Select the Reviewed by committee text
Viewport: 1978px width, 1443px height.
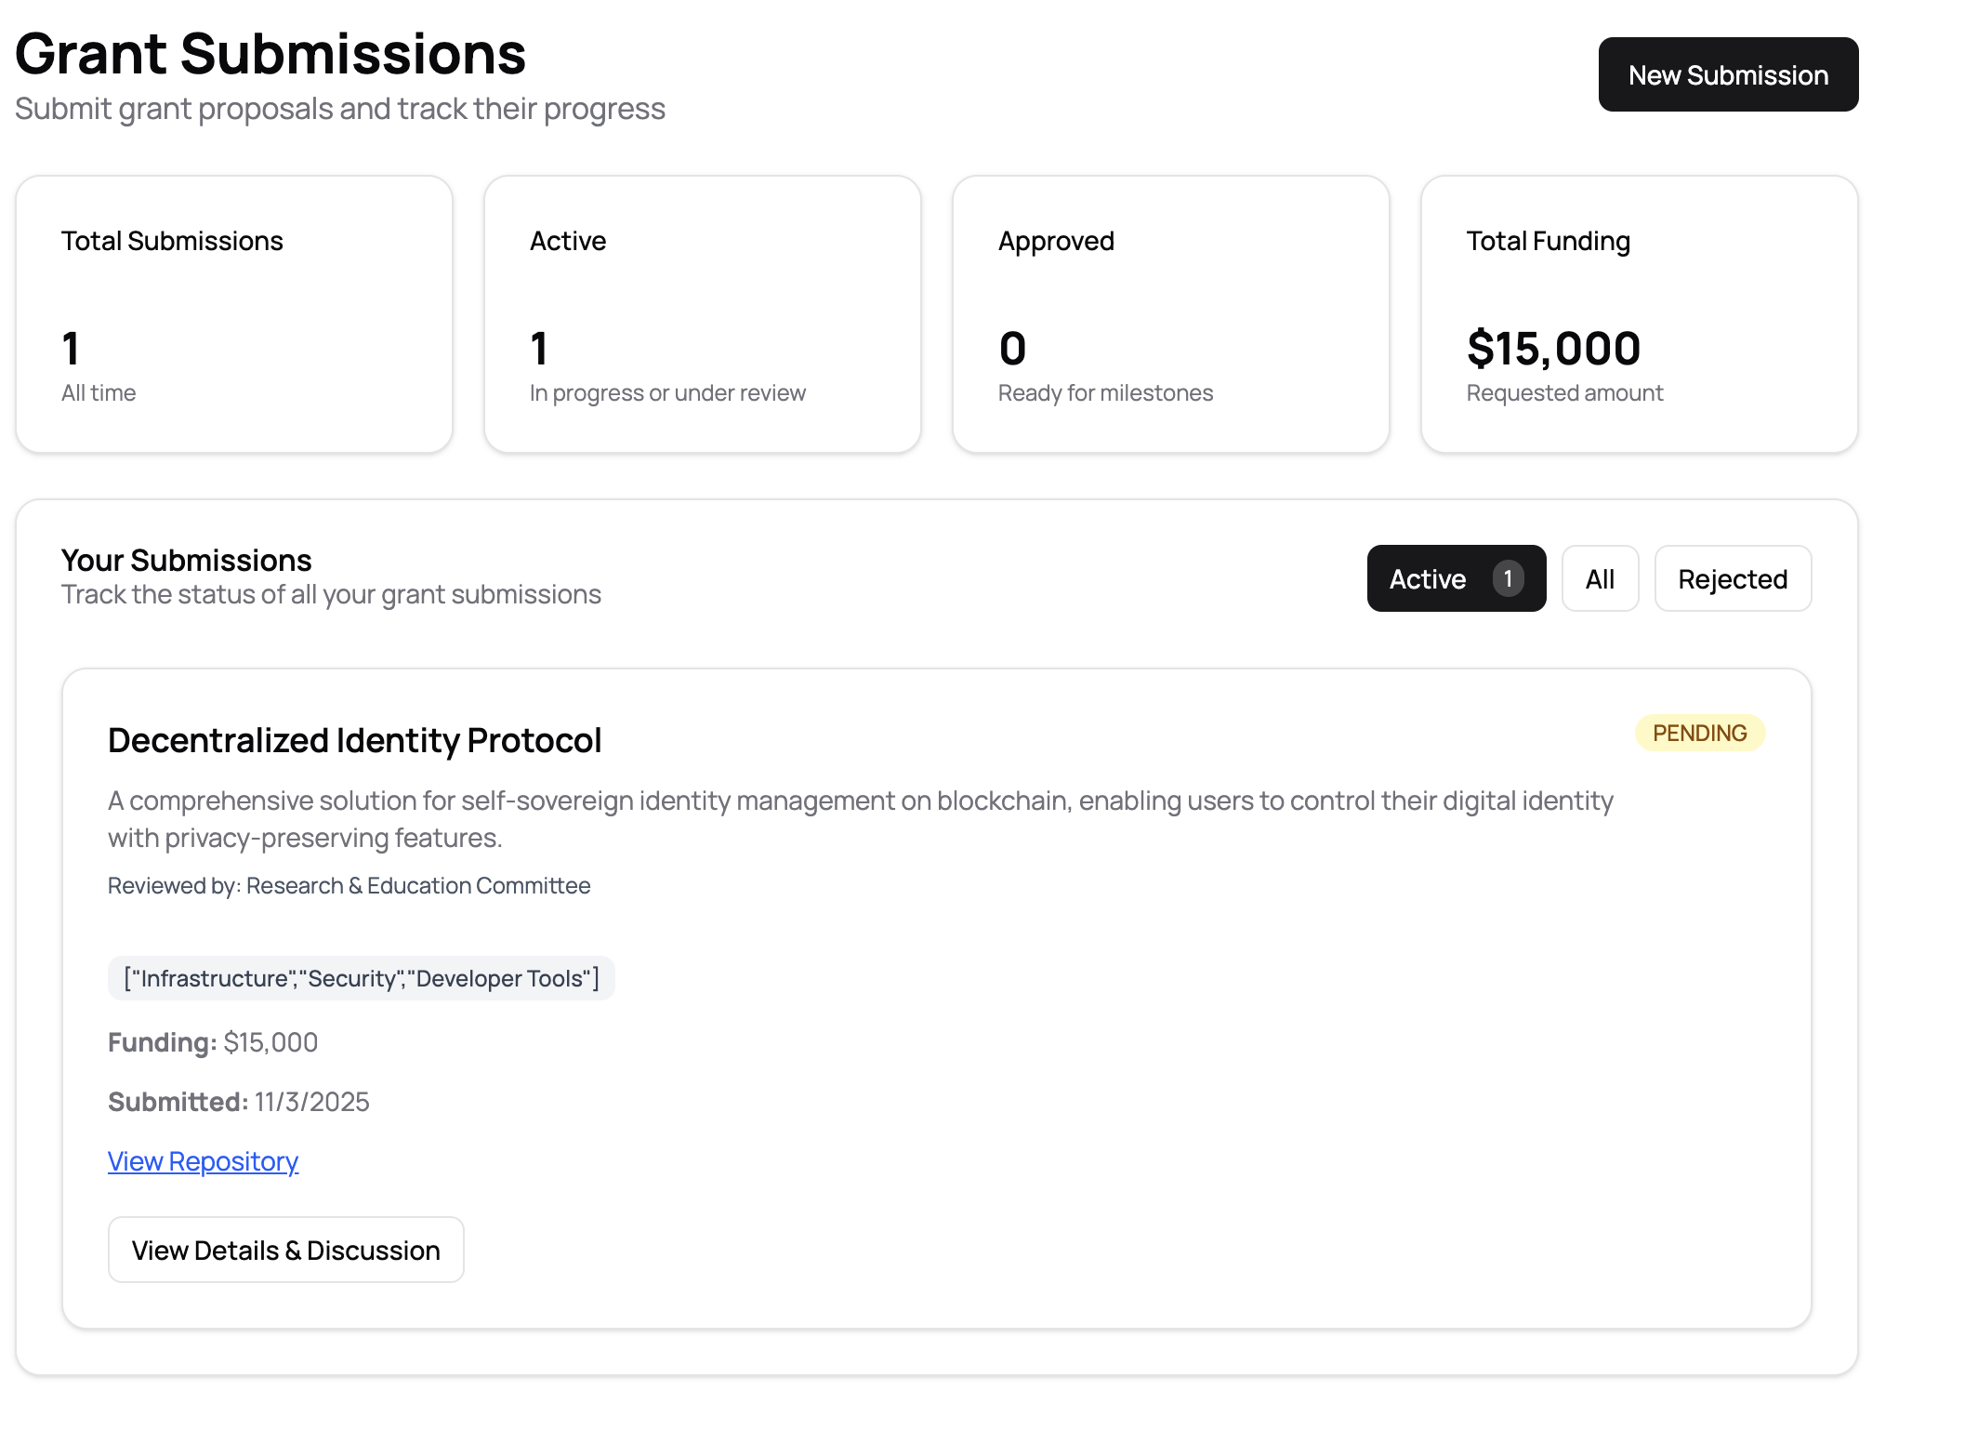[349, 885]
